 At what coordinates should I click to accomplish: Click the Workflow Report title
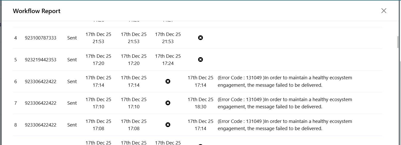(37, 11)
